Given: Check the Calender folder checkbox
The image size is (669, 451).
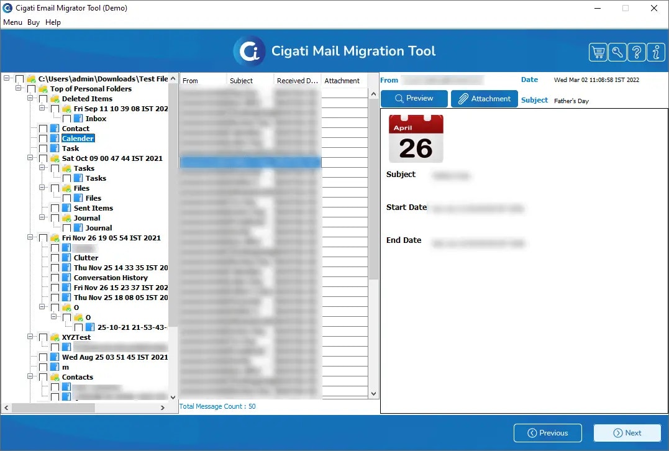Looking at the screenshot, I should [43, 139].
